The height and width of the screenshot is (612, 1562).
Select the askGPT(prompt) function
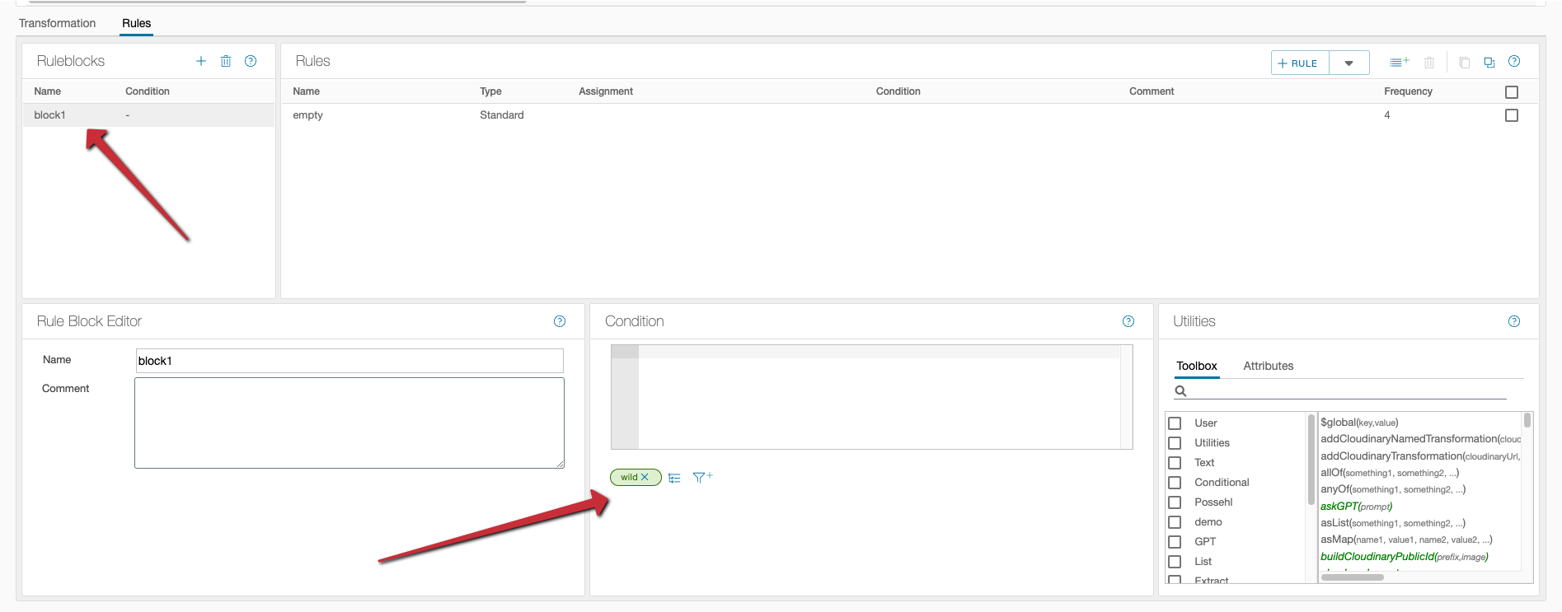point(1356,507)
